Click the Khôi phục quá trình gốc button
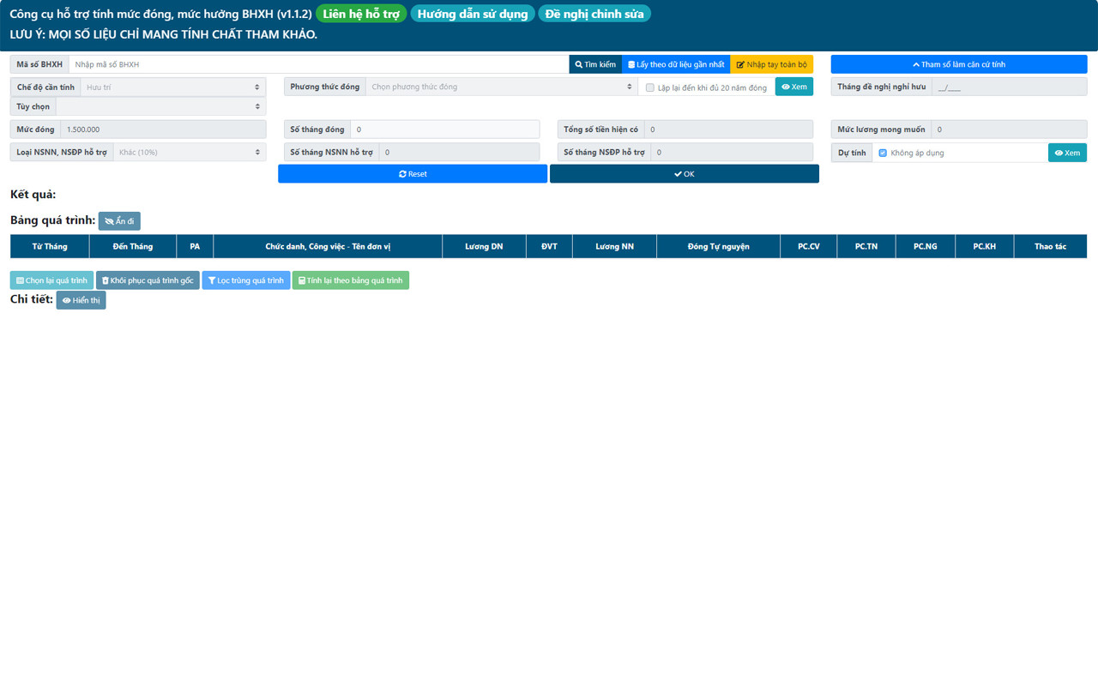This screenshot has width=1098, height=686. click(148, 280)
